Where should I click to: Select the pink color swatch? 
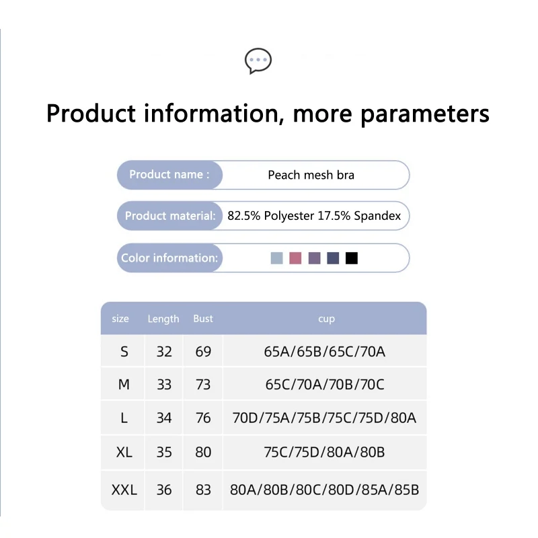click(x=295, y=258)
